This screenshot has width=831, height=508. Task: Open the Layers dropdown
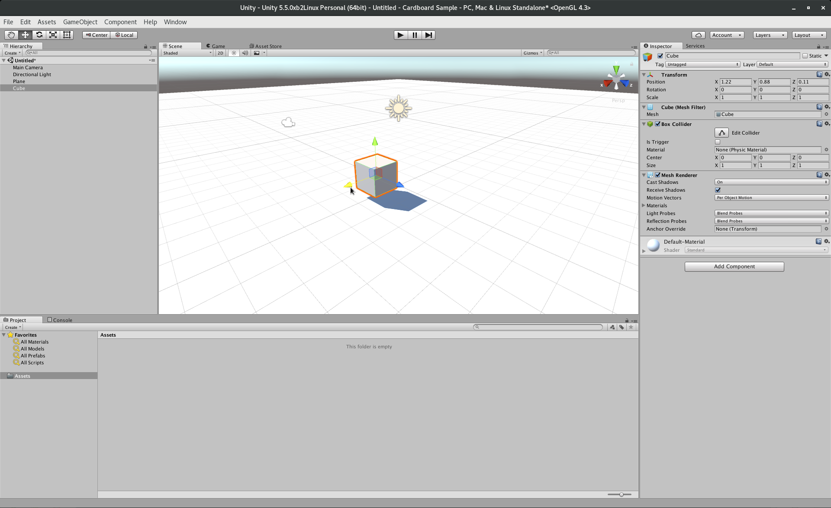pyautogui.click(x=770, y=35)
